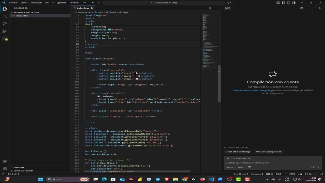Click the Windows taskbar Buscar search box
Image resolution: width=325 pixels, height=183 pixels.
tap(68, 179)
